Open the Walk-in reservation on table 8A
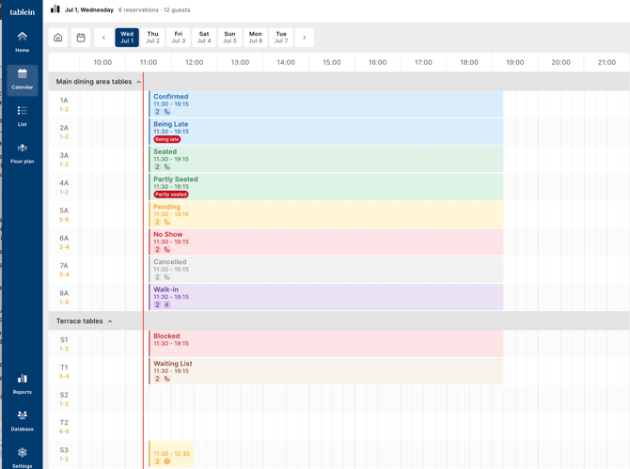Image resolution: width=630 pixels, height=469 pixels. [326, 297]
